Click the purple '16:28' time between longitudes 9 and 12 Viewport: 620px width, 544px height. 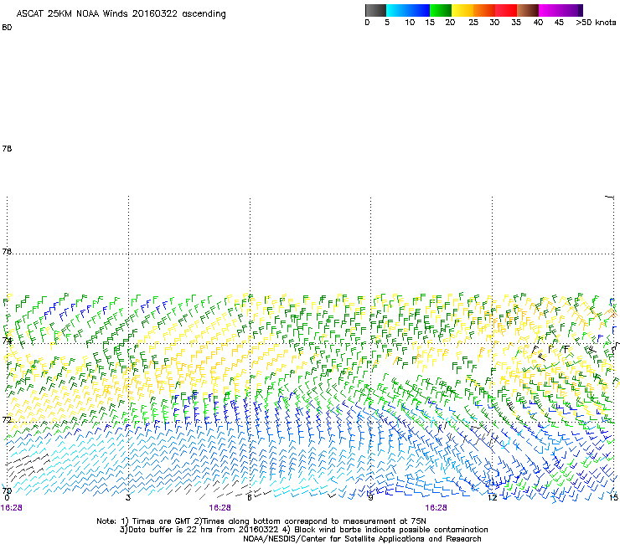pos(437,508)
